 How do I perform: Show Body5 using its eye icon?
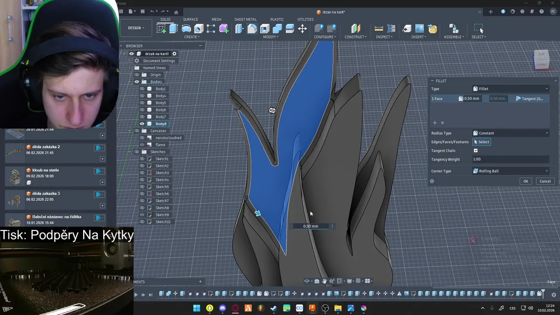[x=142, y=103]
